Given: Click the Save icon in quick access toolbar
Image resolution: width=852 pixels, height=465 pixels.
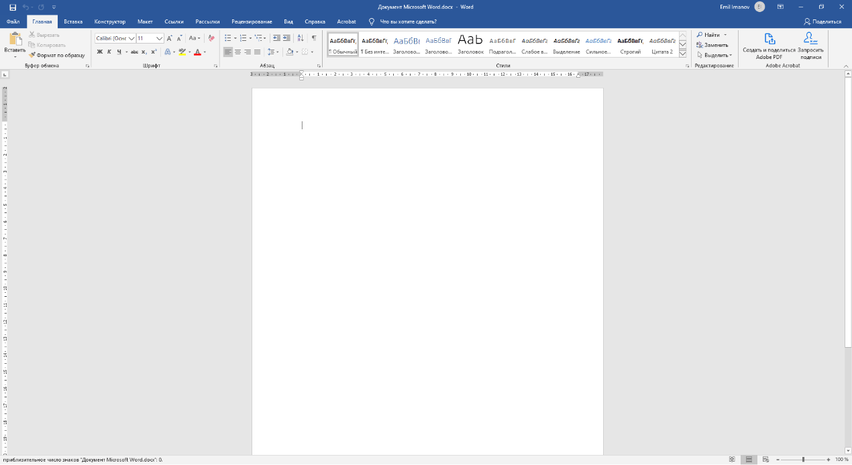Looking at the screenshot, I should pyautogui.click(x=13, y=7).
